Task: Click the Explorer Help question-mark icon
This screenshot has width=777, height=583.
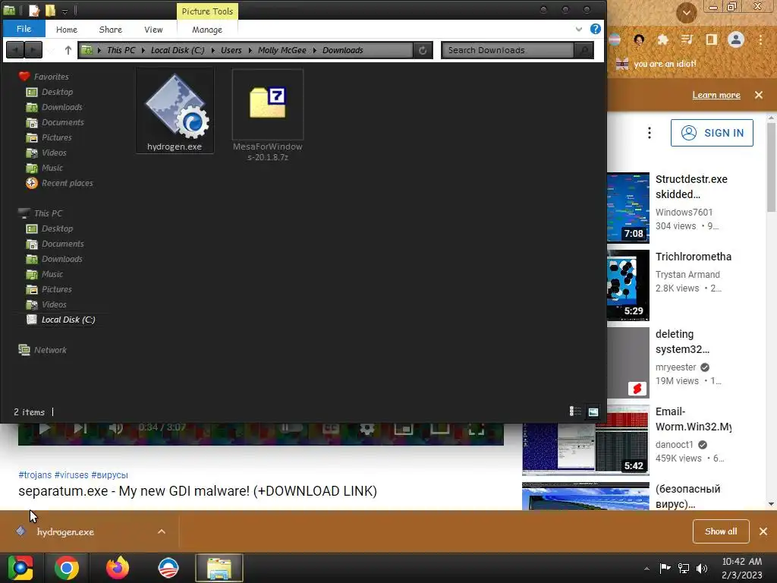Action: click(596, 29)
